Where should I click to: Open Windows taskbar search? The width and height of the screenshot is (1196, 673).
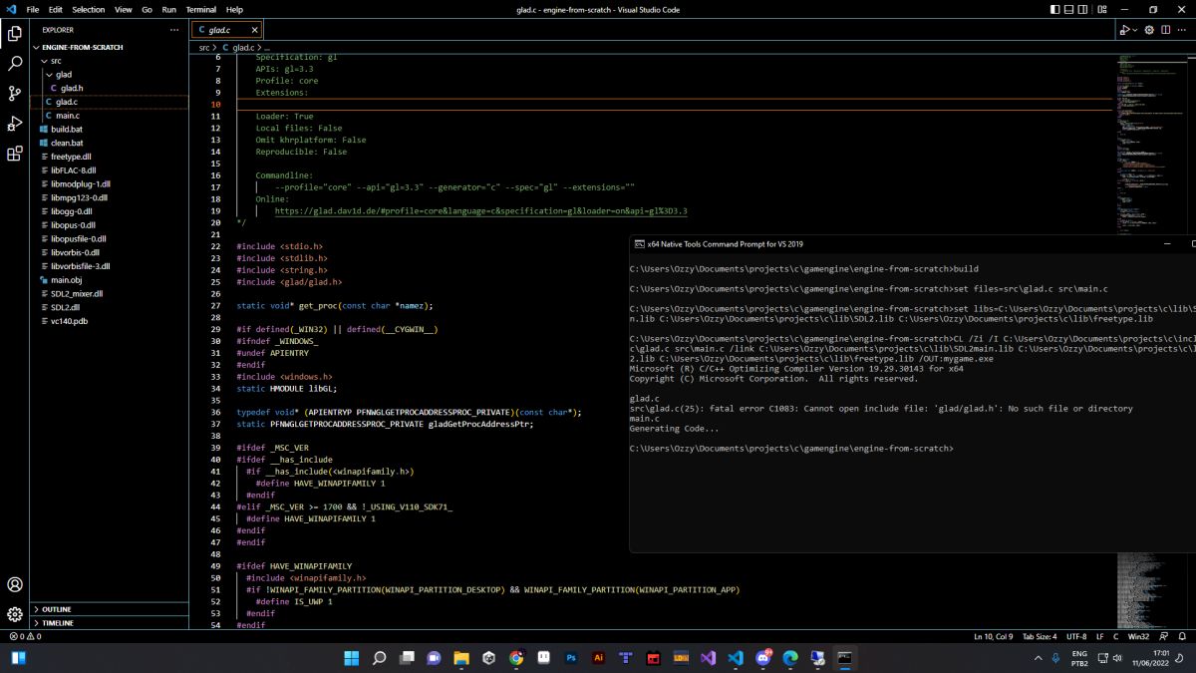pyautogui.click(x=379, y=658)
